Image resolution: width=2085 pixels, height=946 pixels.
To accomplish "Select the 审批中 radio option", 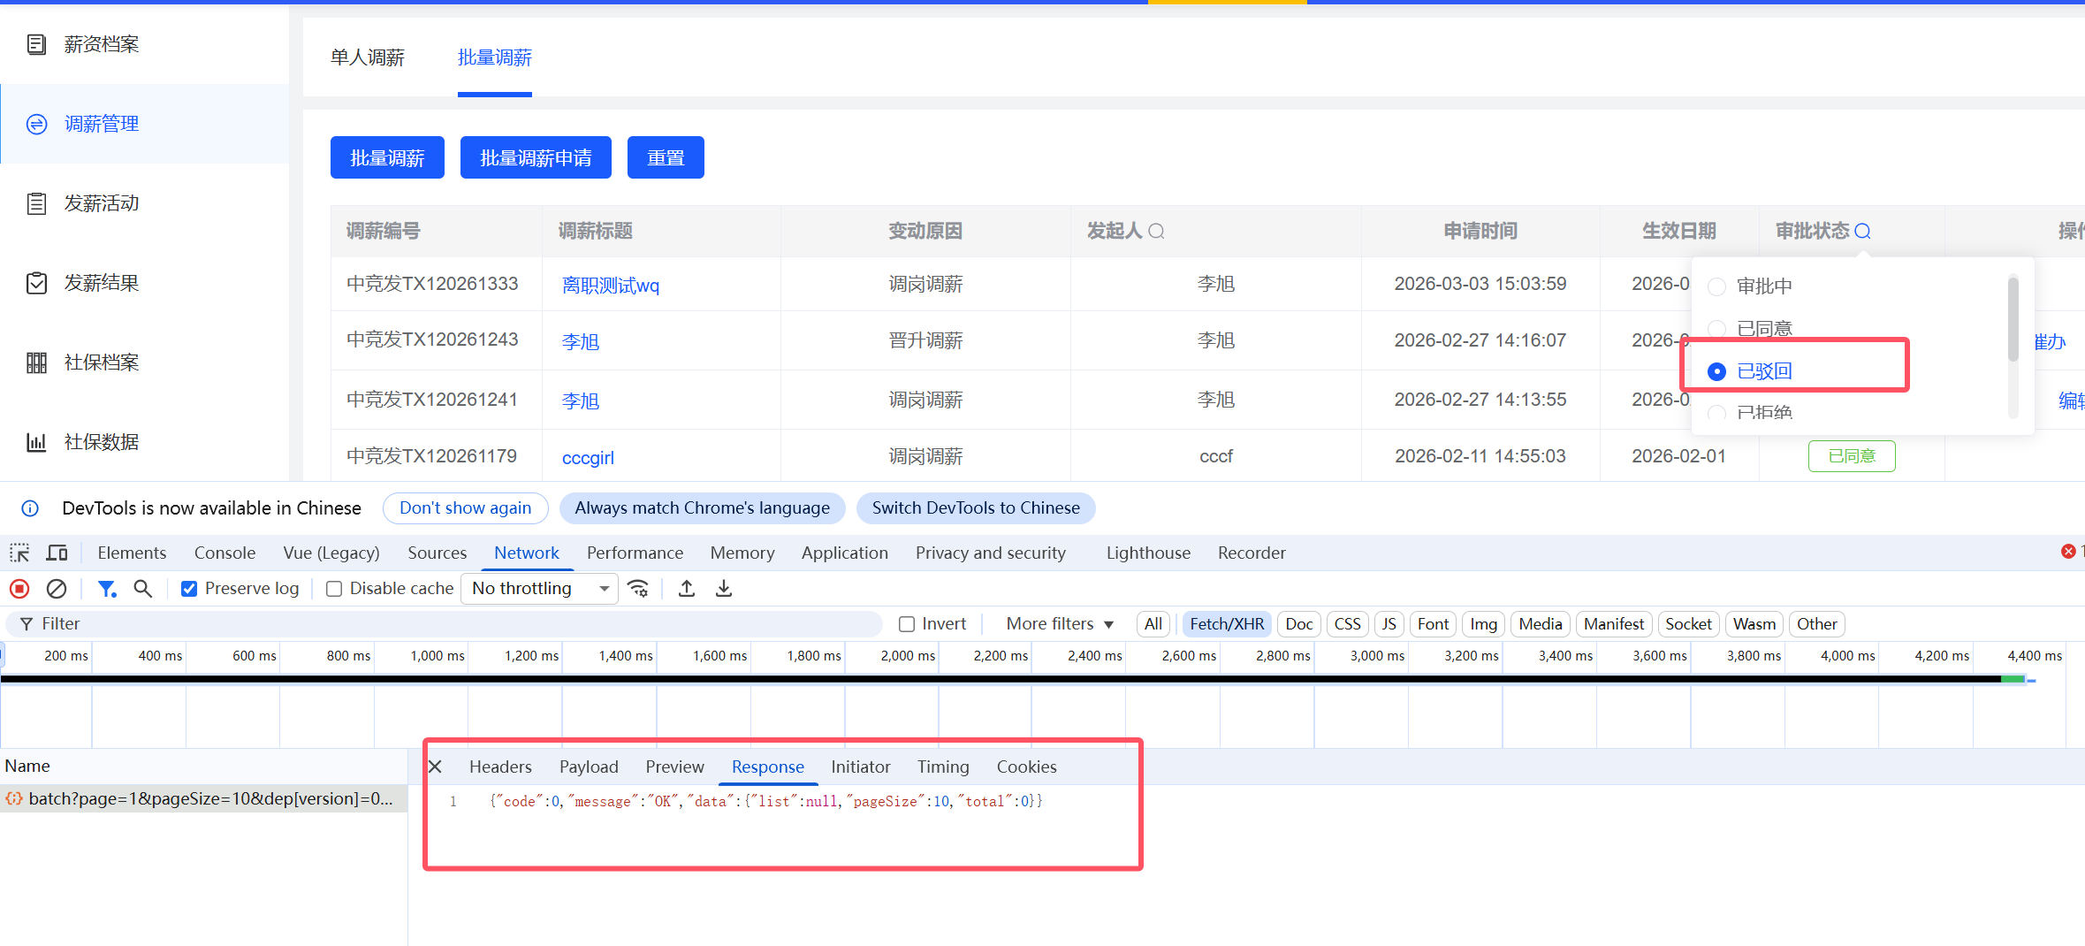I will tap(1716, 286).
